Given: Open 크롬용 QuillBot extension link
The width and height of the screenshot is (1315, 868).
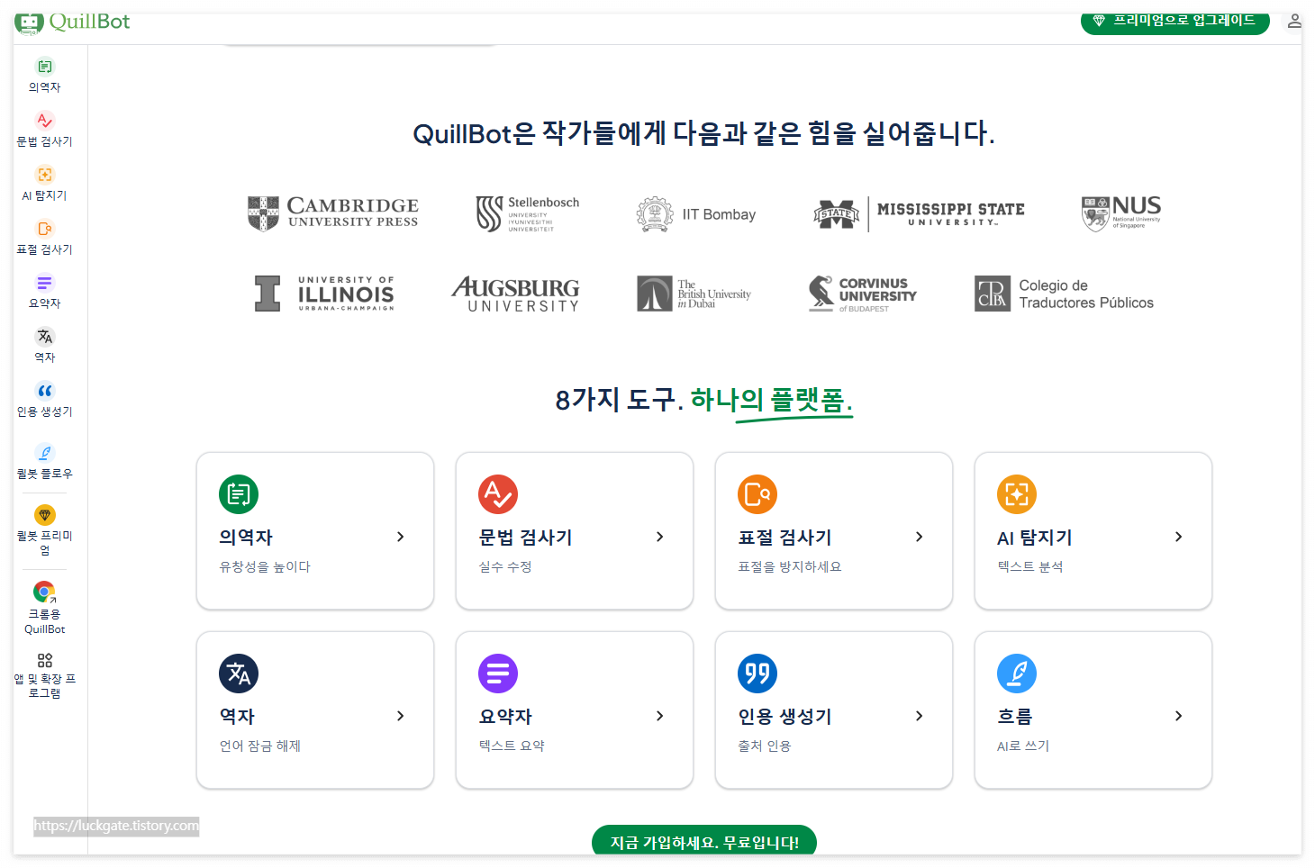Looking at the screenshot, I should point(45,609).
